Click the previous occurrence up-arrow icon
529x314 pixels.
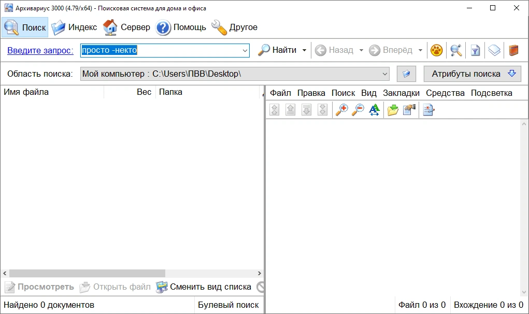(x=291, y=110)
